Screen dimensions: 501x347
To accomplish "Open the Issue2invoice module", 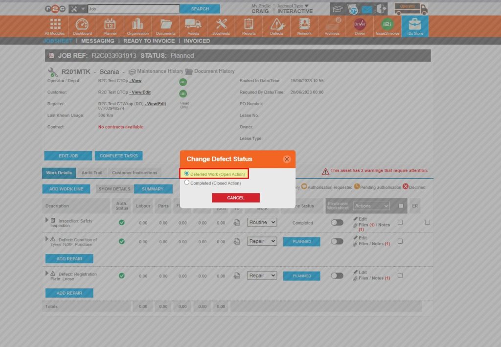I will coord(387,25).
